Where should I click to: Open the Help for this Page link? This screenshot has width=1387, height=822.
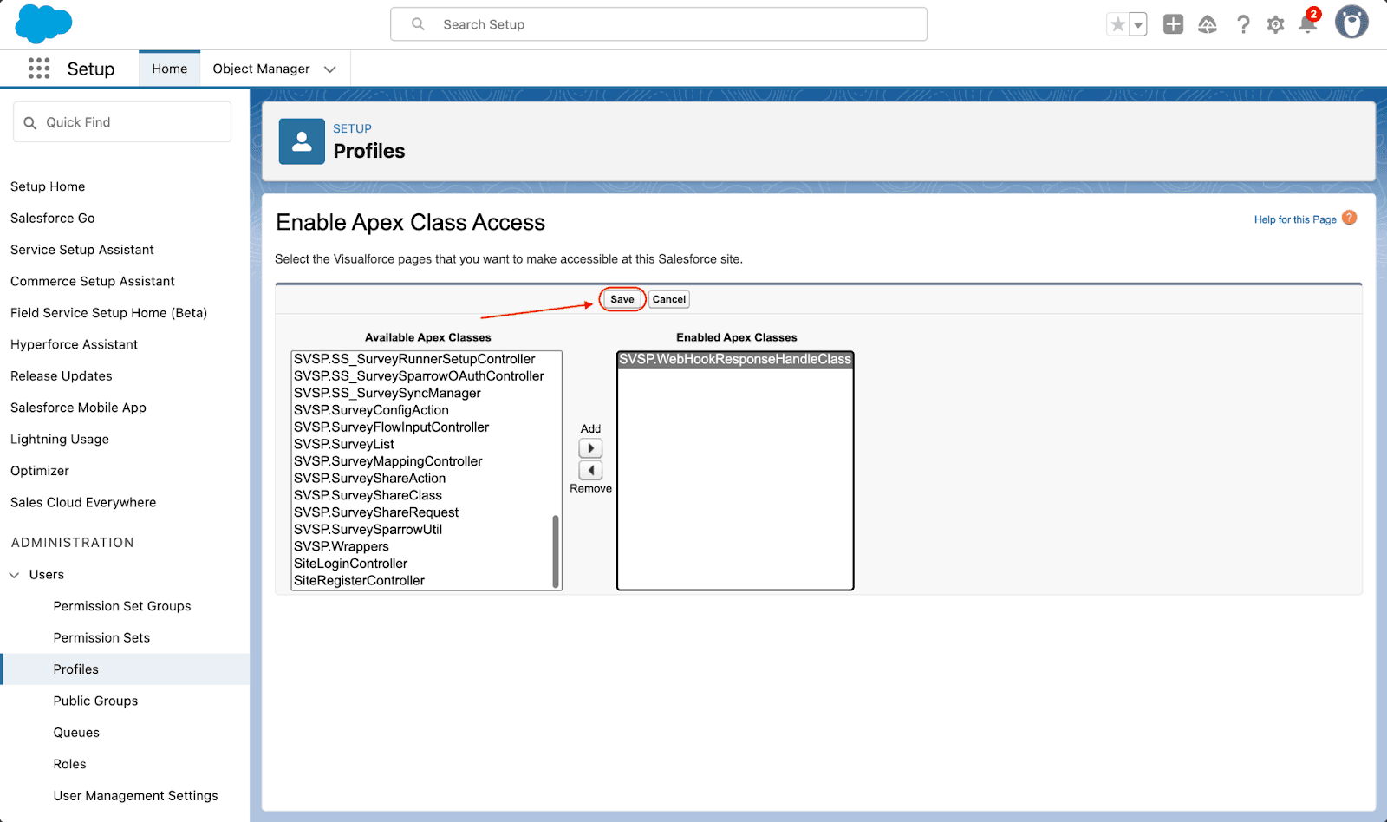point(1295,219)
